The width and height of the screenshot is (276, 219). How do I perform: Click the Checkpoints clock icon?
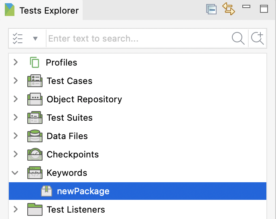[x=35, y=154]
